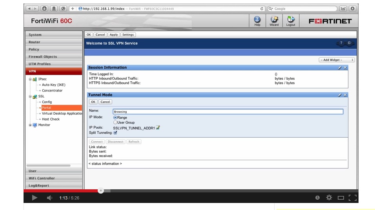
Task: Open the System menu section
Action: pos(54,34)
